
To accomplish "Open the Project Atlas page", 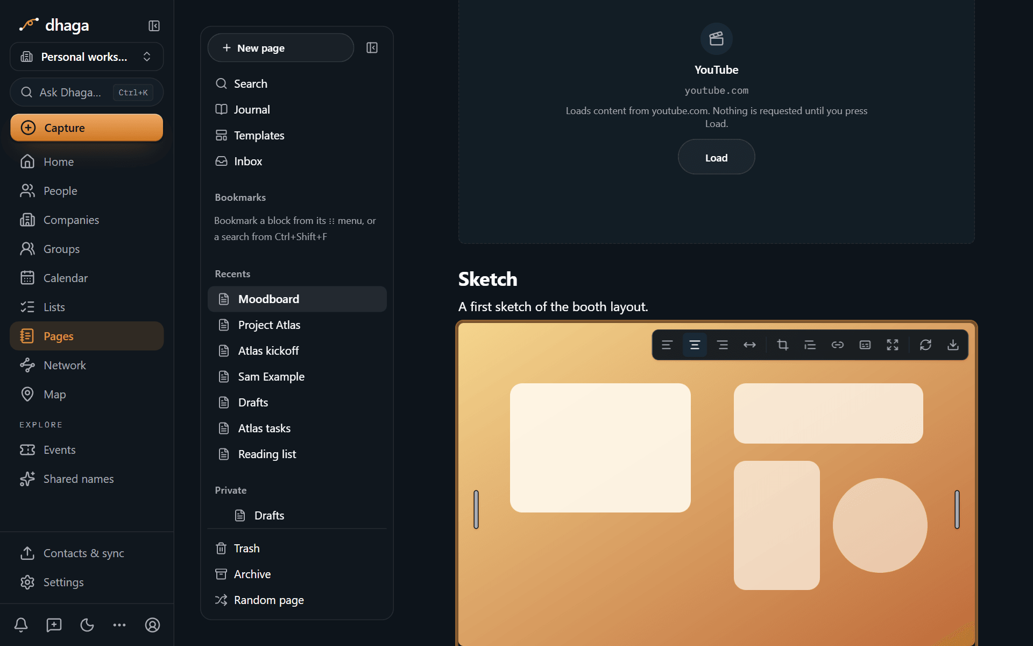I will pyautogui.click(x=297, y=325).
